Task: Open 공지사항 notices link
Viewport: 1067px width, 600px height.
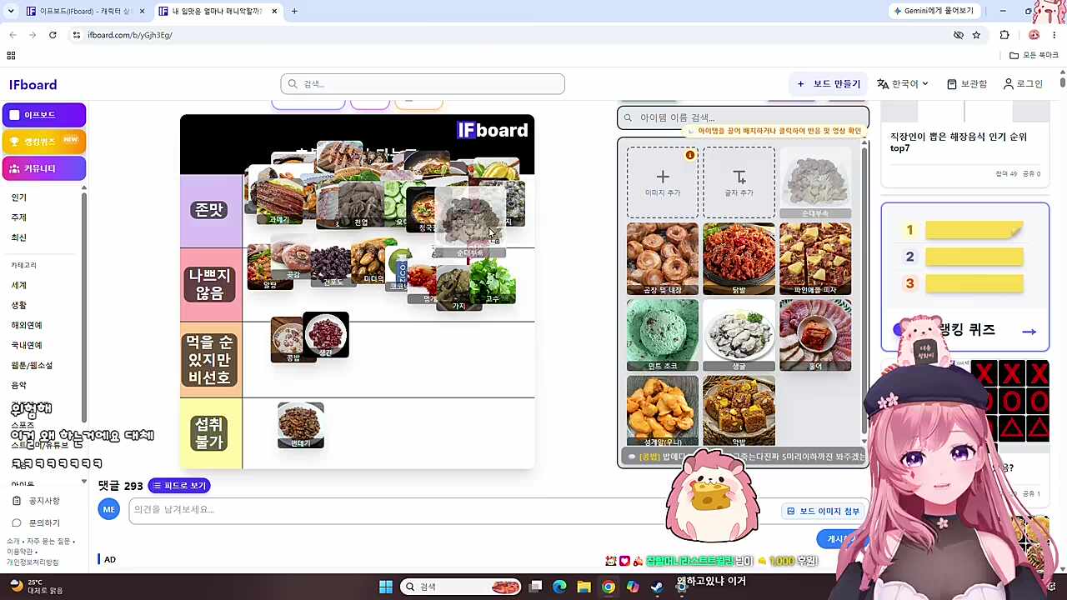Action: (x=37, y=501)
